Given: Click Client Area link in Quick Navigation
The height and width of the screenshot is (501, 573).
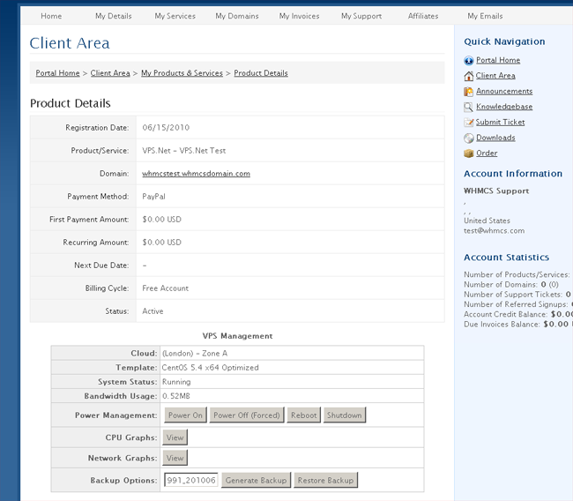Looking at the screenshot, I should coord(495,76).
